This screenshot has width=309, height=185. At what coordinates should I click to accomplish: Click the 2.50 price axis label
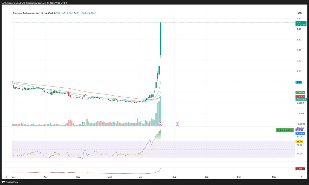tap(299, 61)
